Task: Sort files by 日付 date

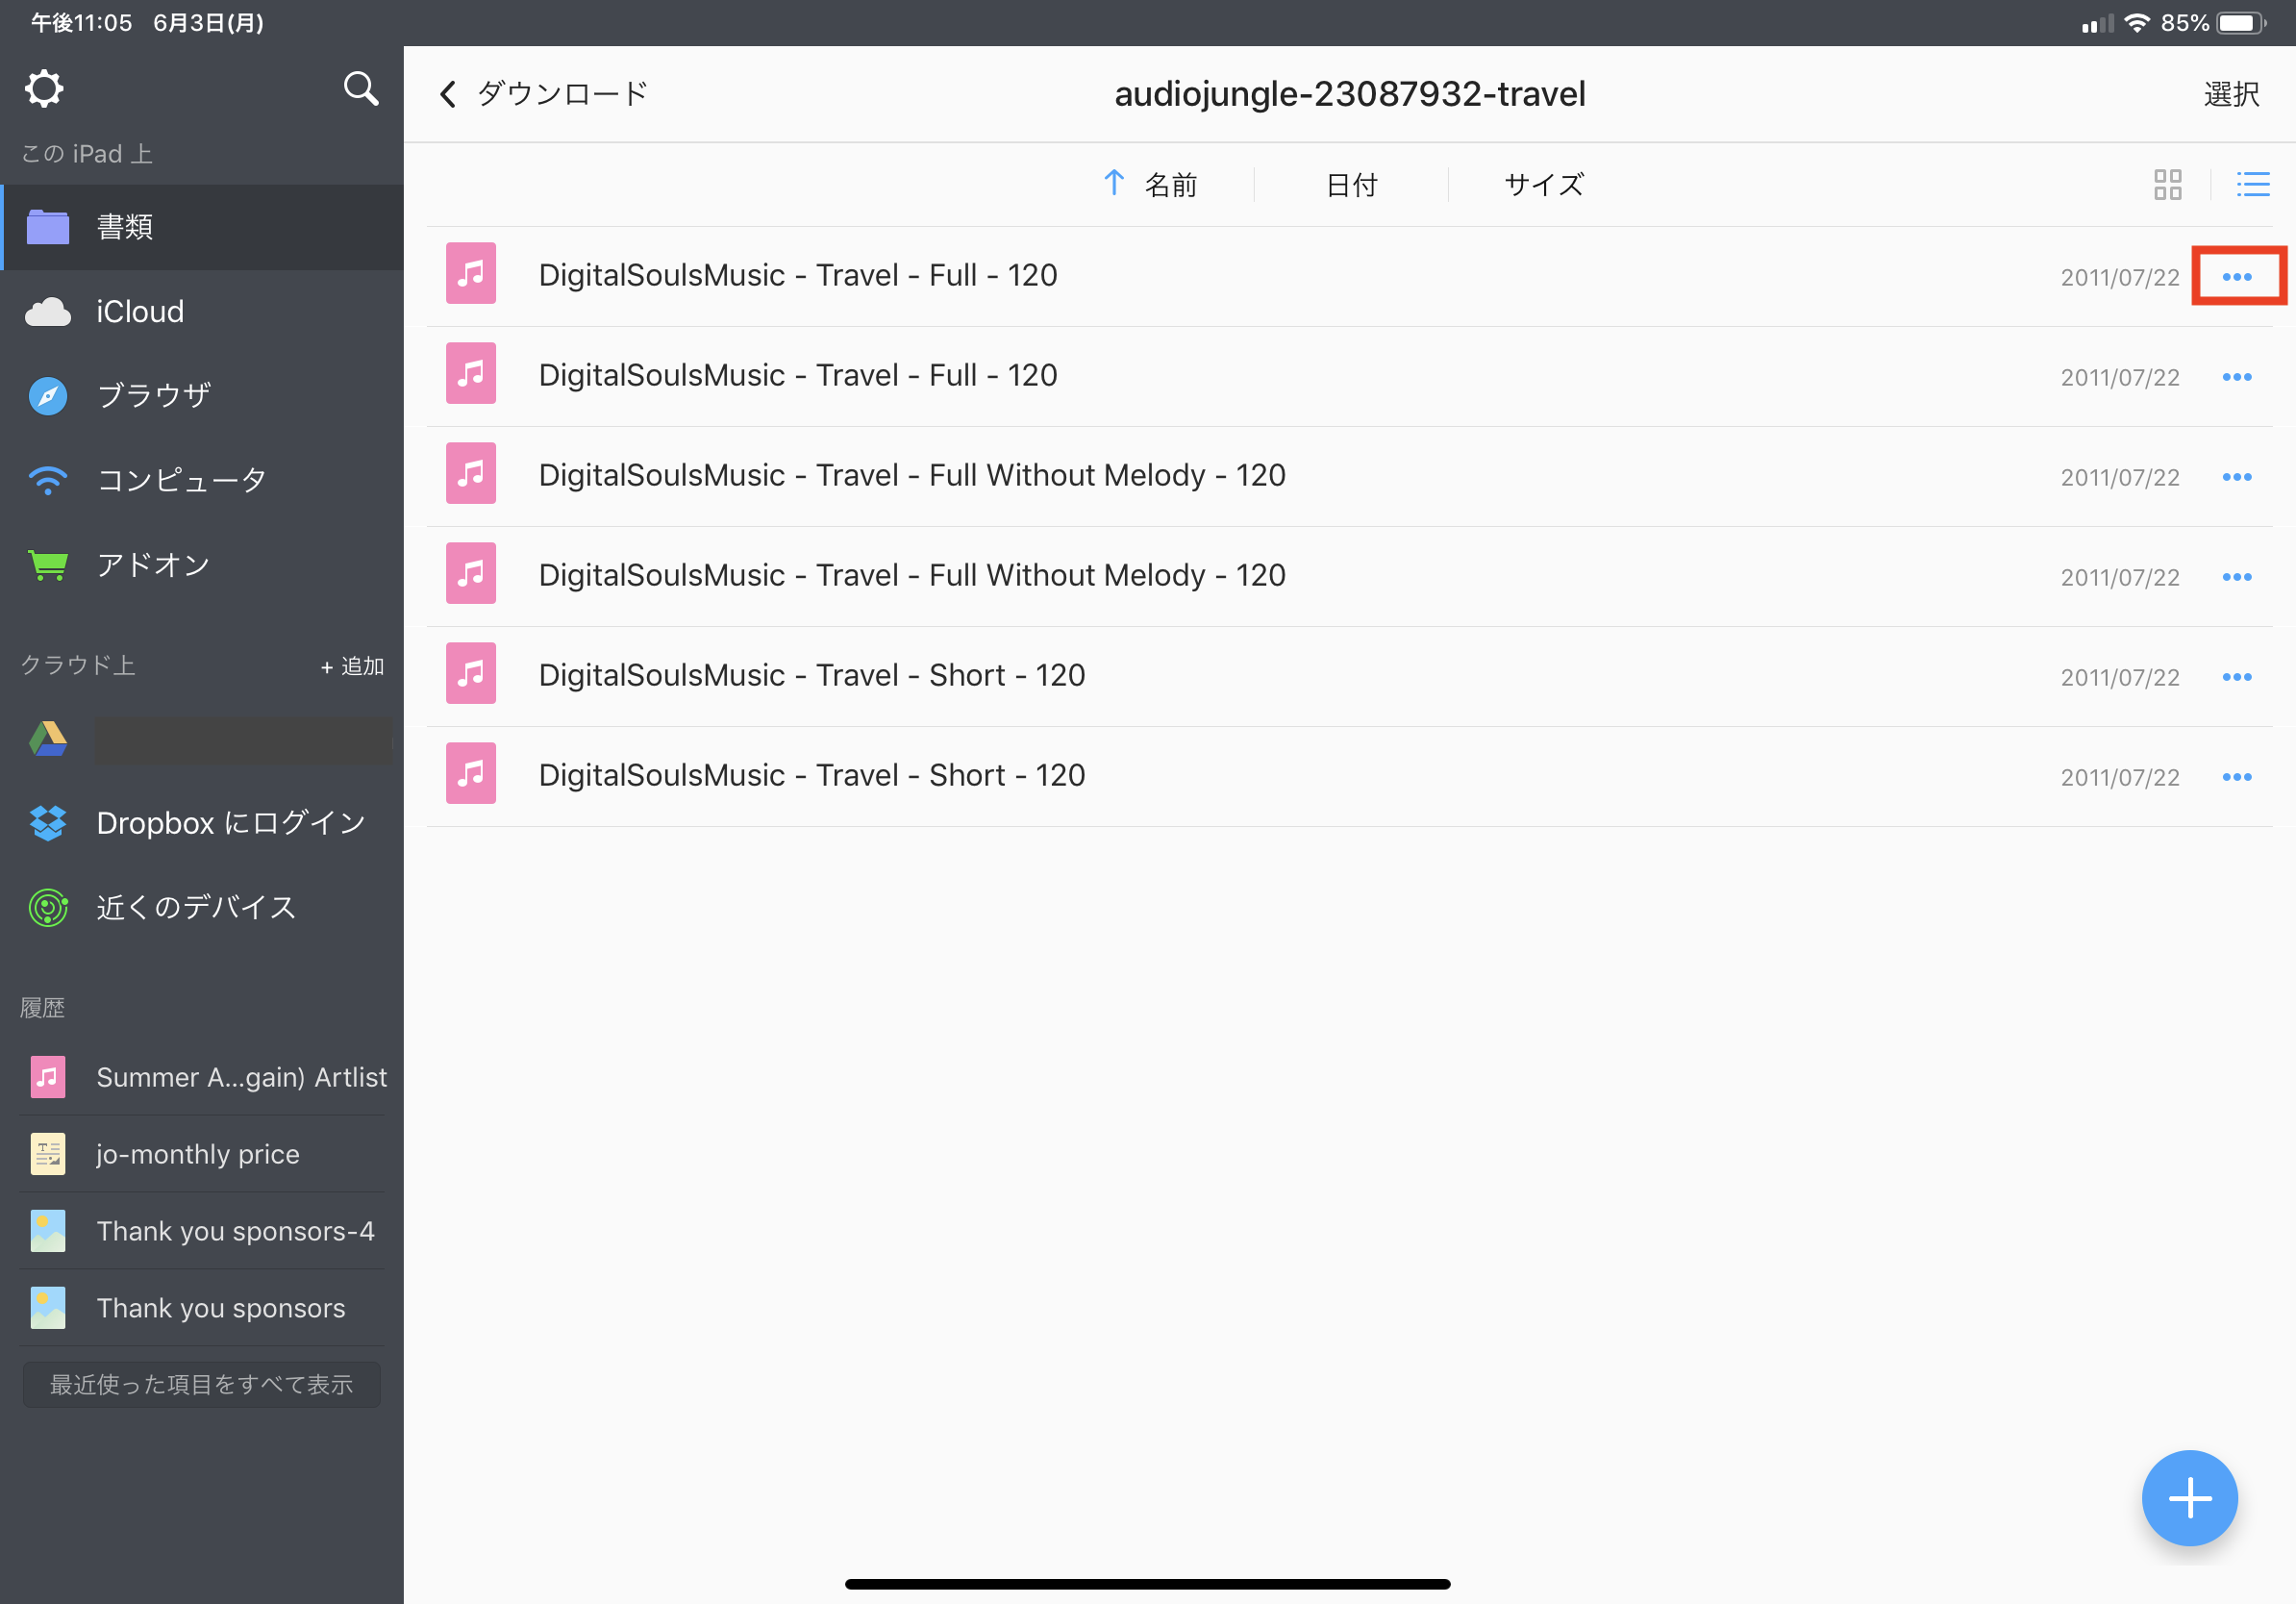Action: click(1351, 184)
